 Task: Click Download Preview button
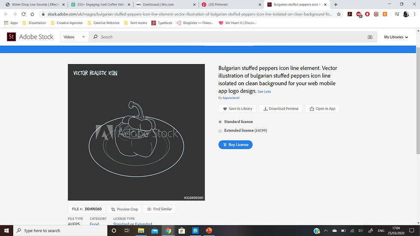[x=281, y=109]
